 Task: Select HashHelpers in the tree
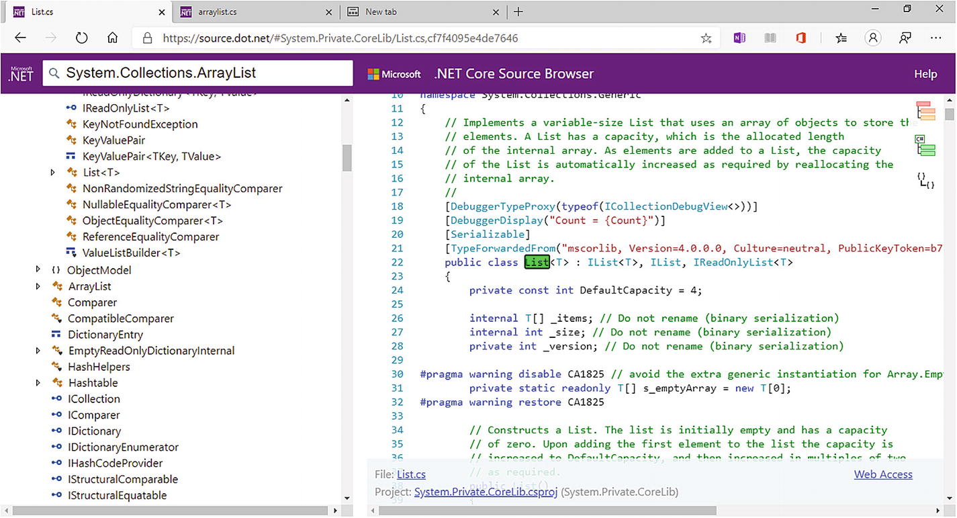click(99, 367)
